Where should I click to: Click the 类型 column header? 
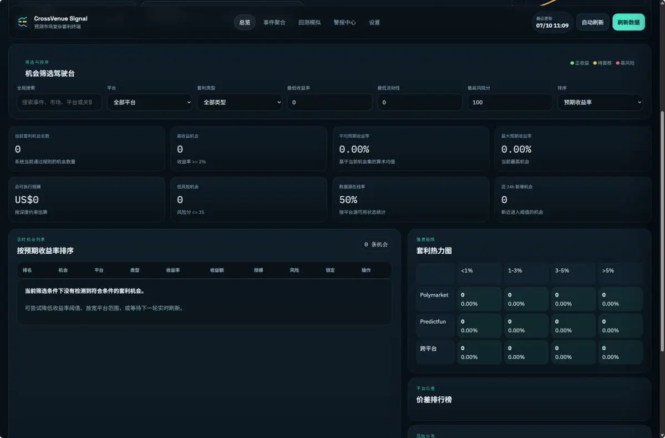135,270
